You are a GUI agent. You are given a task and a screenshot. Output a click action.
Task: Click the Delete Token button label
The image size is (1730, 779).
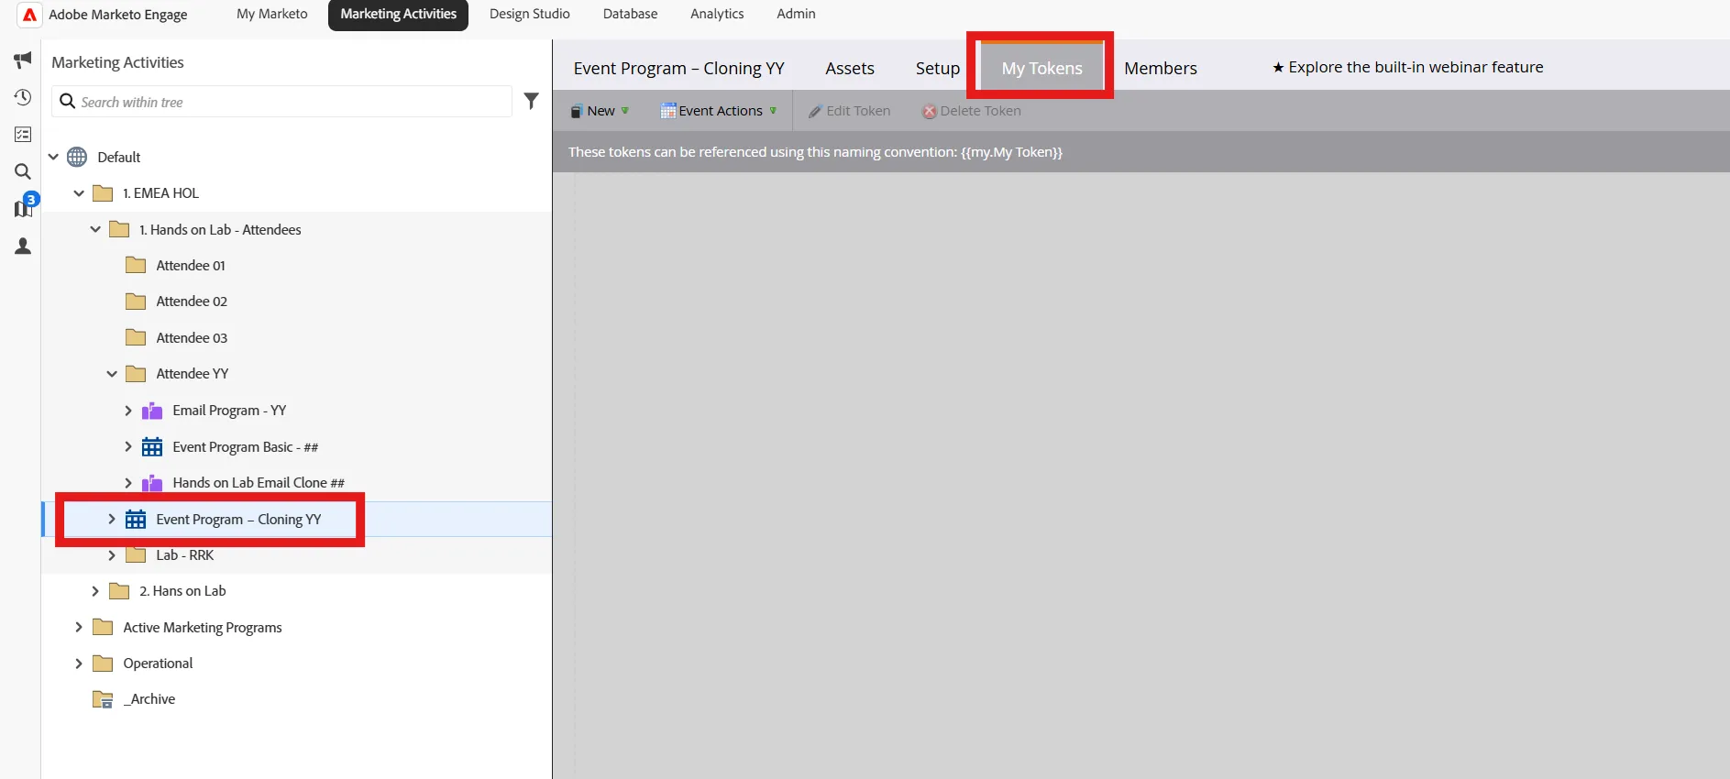click(x=980, y=111)
